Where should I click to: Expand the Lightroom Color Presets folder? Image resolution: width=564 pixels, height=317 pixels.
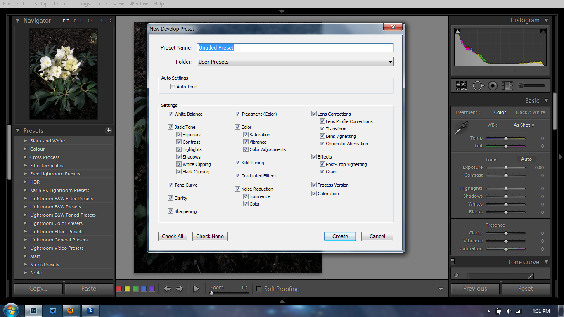26,223
